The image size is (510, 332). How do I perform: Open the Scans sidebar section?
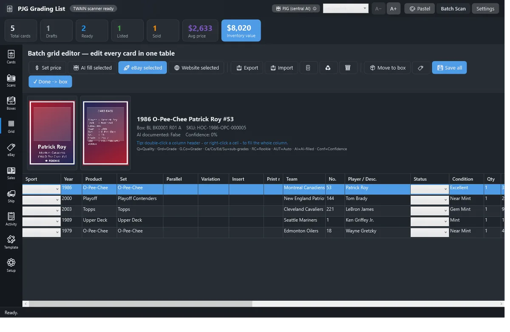click(x=11, y=80)
